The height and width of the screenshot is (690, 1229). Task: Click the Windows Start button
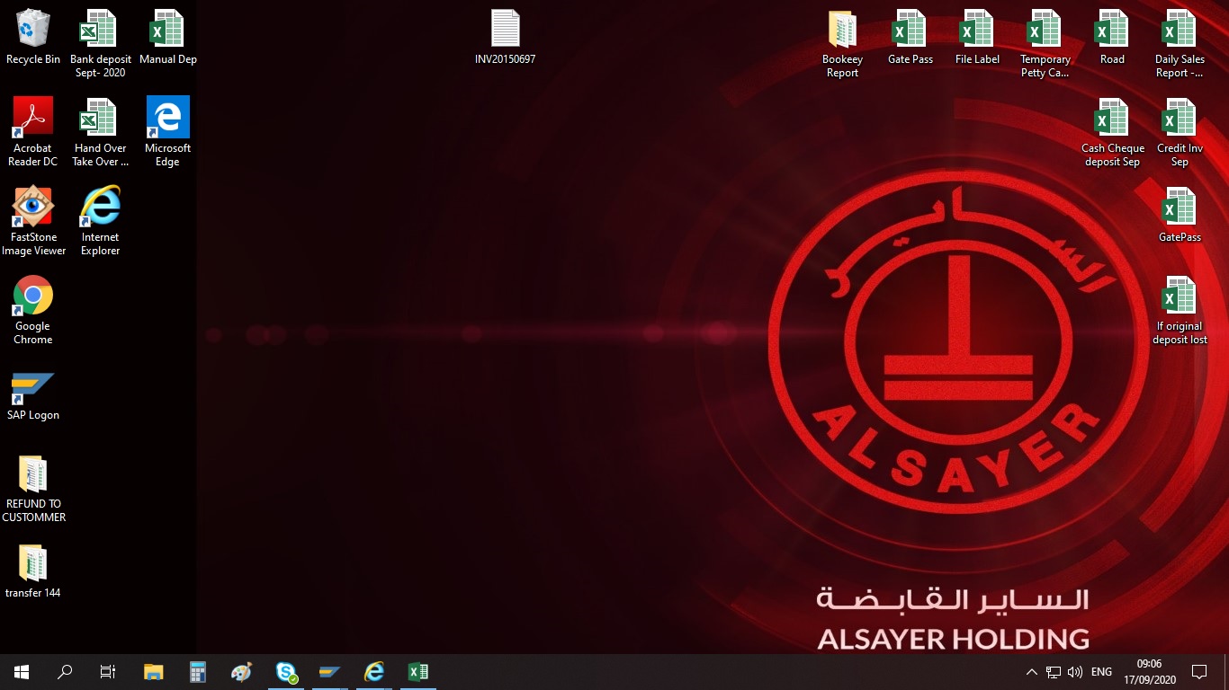coord(22,671)
